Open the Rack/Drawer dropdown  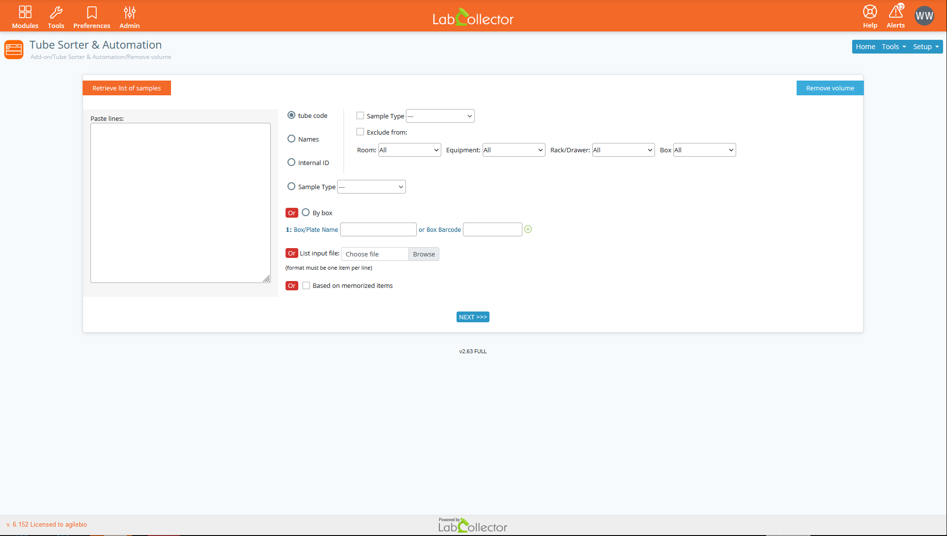(623, 150)
